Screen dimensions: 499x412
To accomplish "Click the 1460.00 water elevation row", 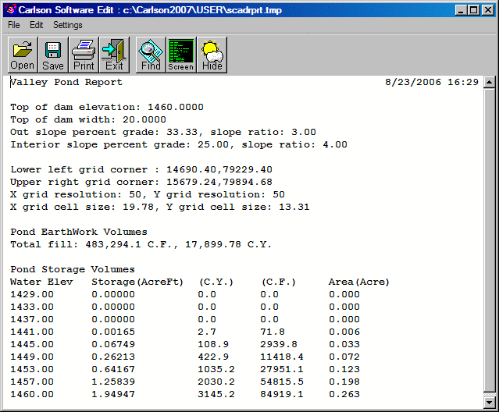I will (33, 394).
